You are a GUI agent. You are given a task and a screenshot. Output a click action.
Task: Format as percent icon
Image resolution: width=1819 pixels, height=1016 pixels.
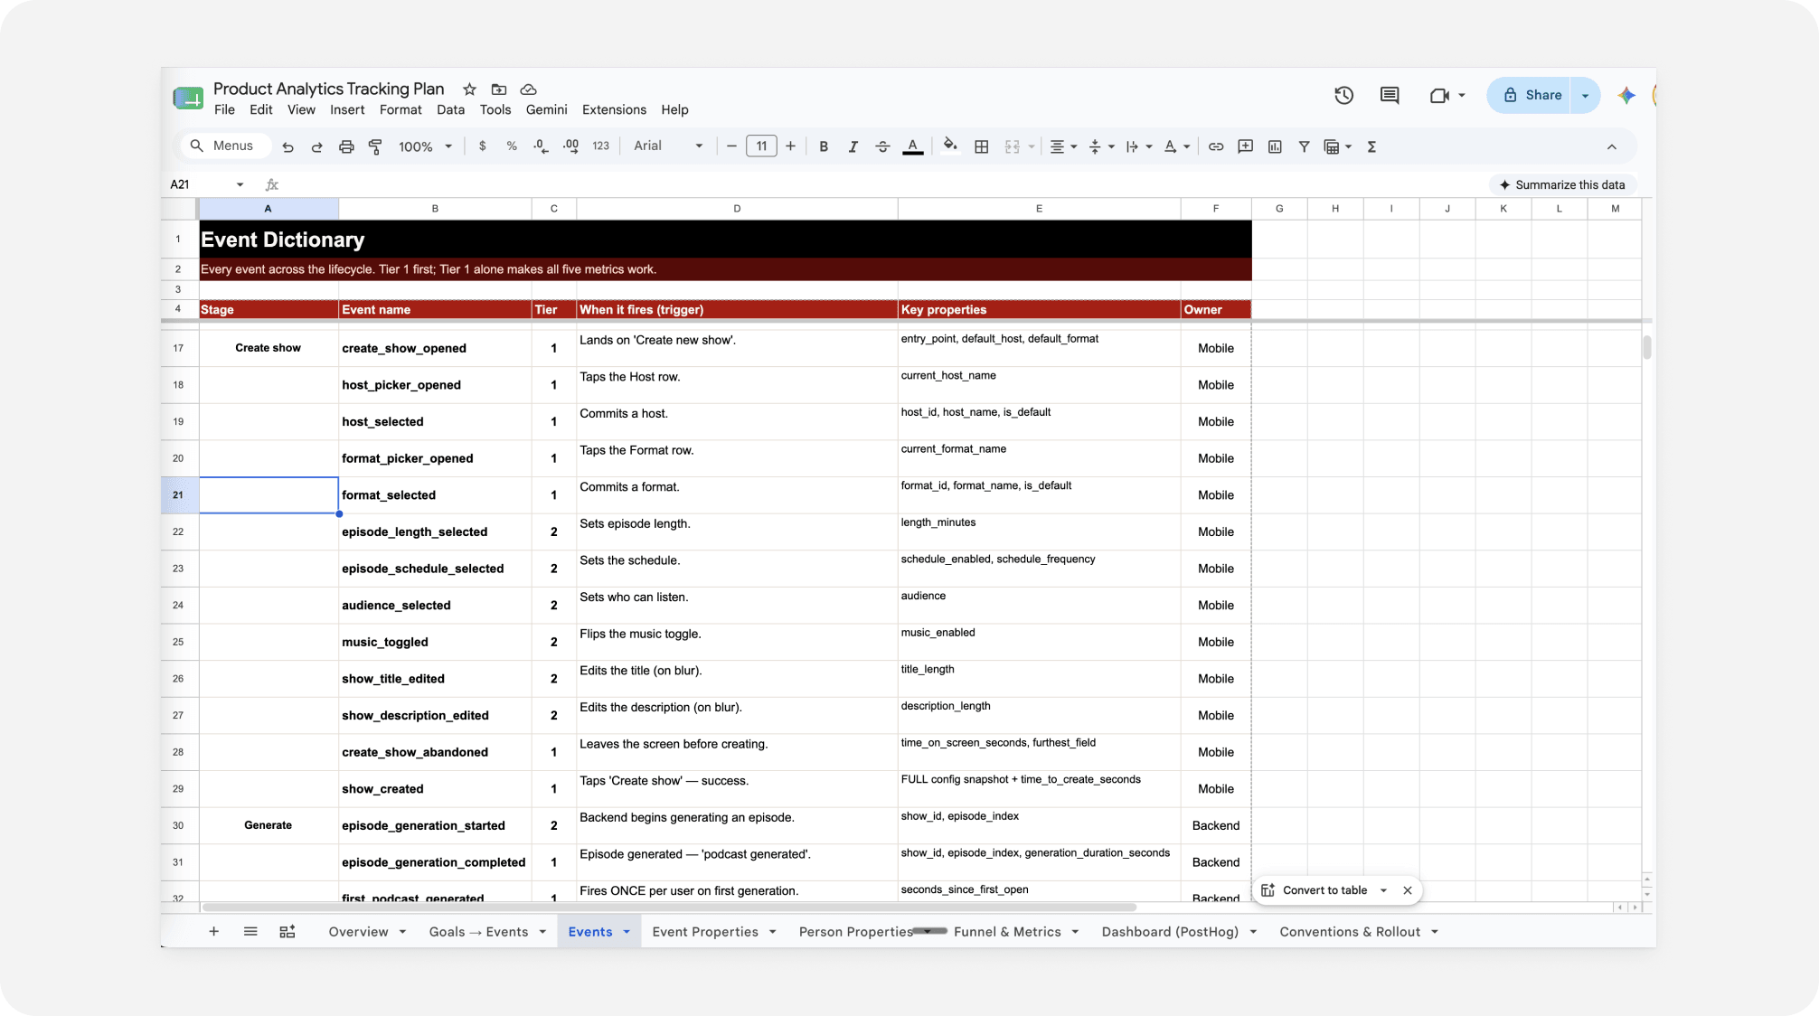[x=512, y=146]
